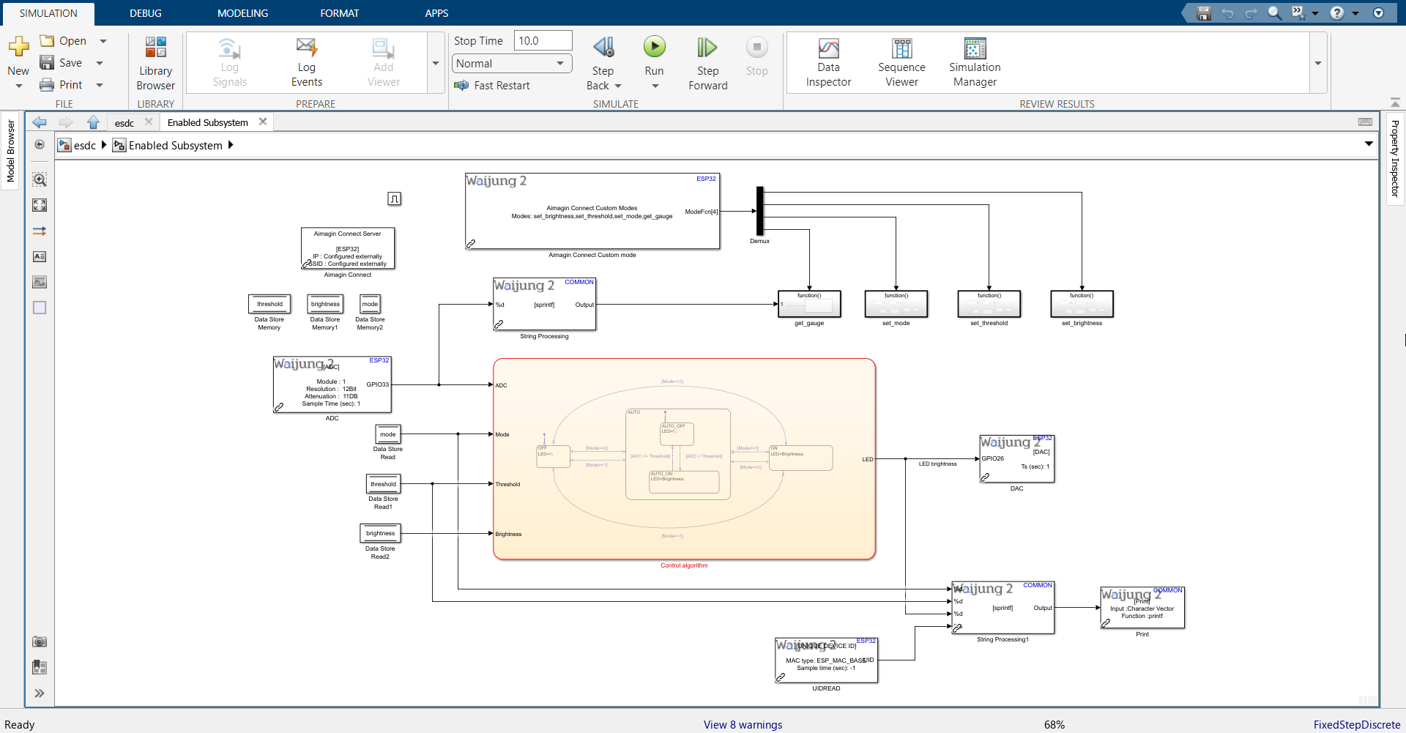Expand the Prepare gallery arrow
The image size is (1406, 733).
point(436,63)
